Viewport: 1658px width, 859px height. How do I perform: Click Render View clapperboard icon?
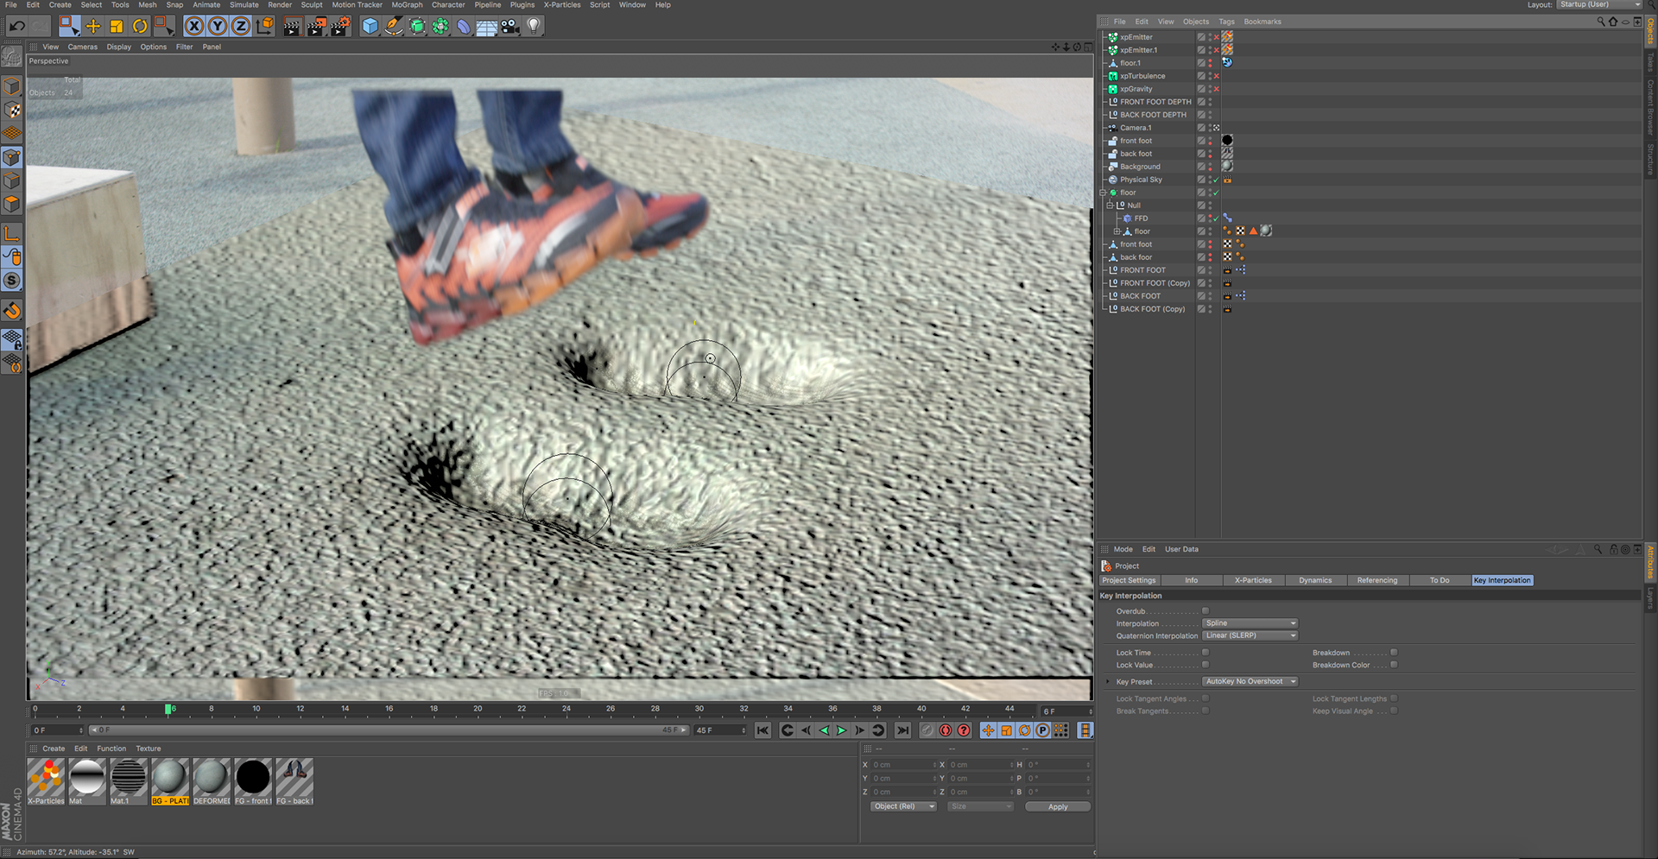(292, 26)
